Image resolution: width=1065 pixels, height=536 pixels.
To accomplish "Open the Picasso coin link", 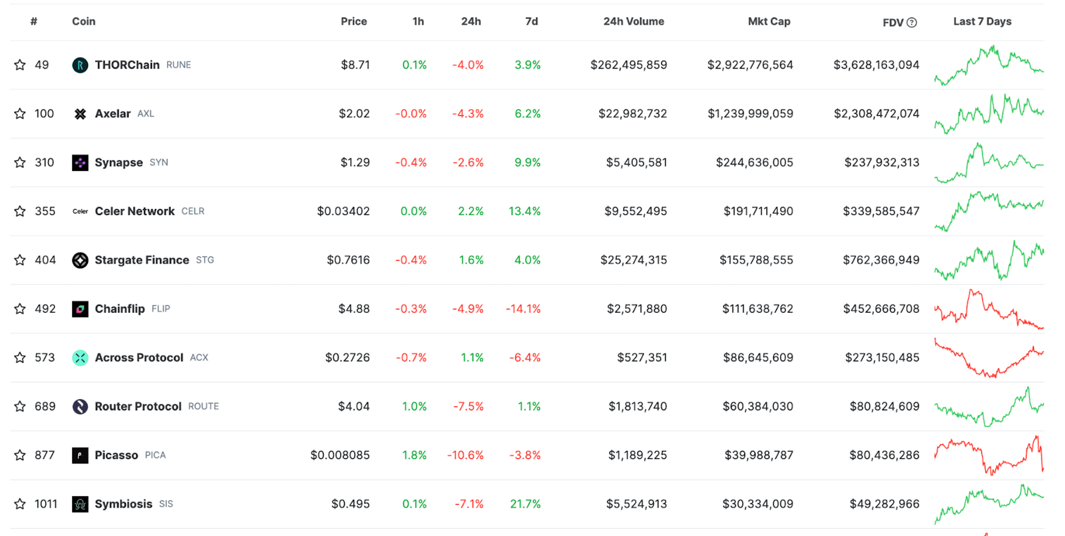I will coord(116,455).
